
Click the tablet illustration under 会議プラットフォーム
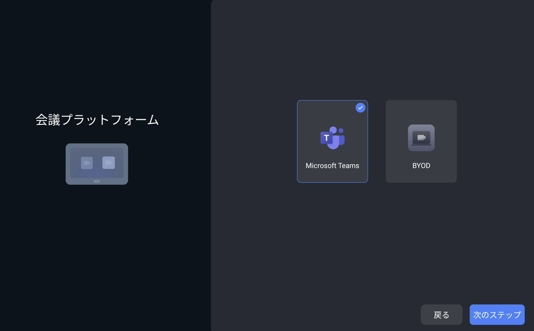[x=97, y=164]
